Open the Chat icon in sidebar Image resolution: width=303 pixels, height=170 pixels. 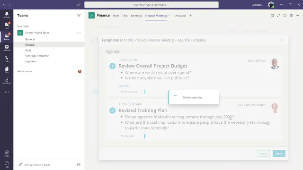point(7,25)
